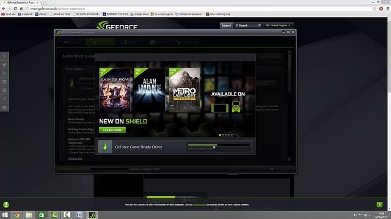The height and width of the screenshot is (219, 391).
Task: Open the Google Drive bookmark
Action: [x=139, y=14]
